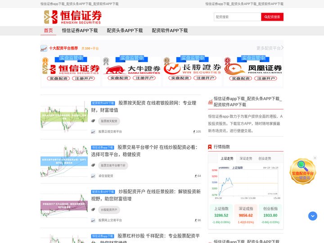Click the red 配资搜索 search button

click(272, 17)
